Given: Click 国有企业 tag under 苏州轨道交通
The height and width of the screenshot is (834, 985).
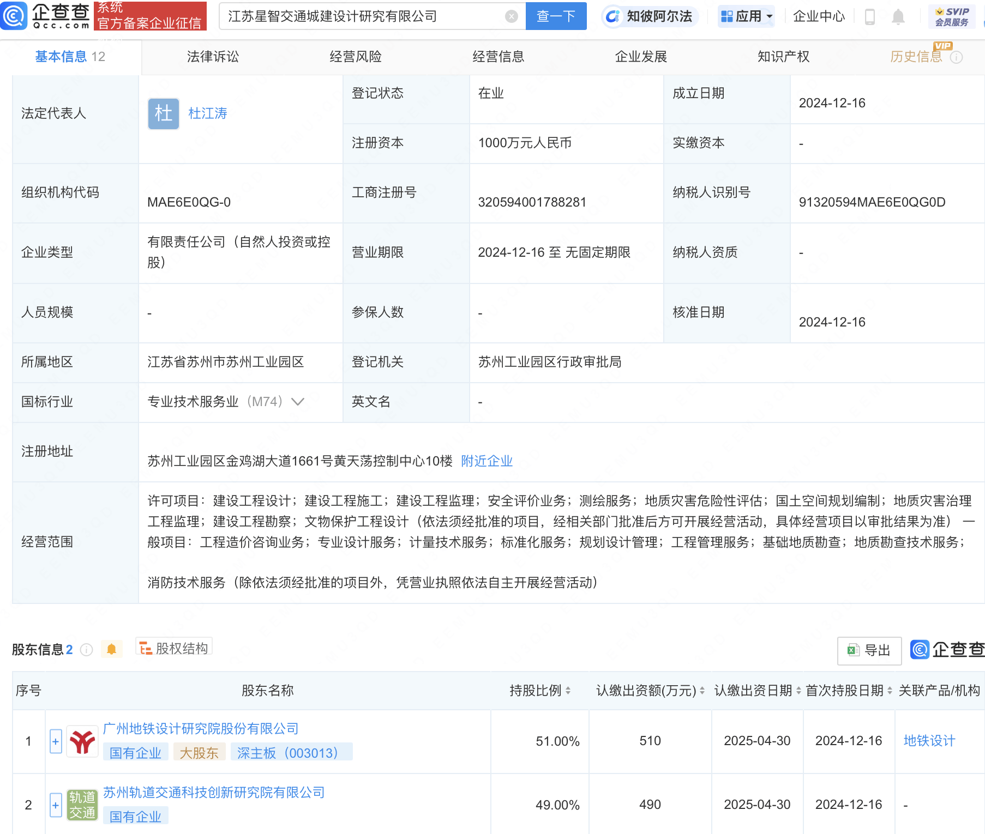Looking at the screenshot, I should click(x=135, y=817).
